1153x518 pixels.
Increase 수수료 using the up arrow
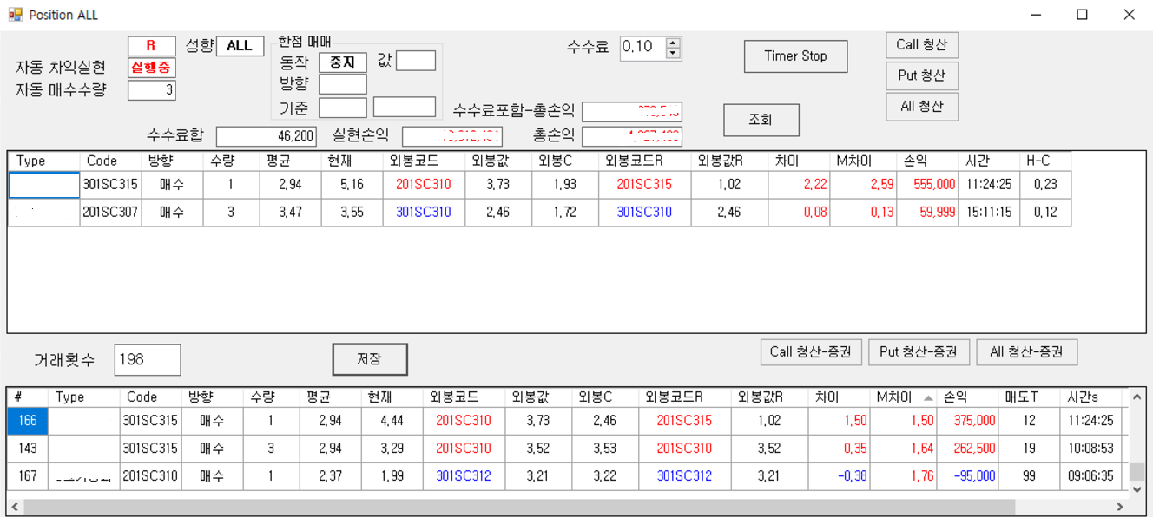click(673, 43)
